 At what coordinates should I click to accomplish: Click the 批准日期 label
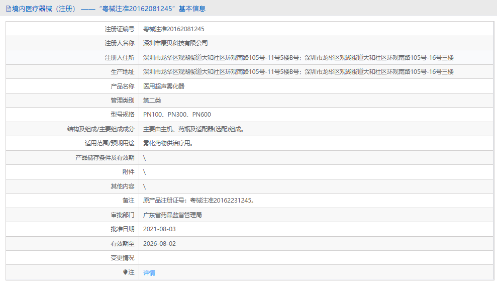point(122,229)
